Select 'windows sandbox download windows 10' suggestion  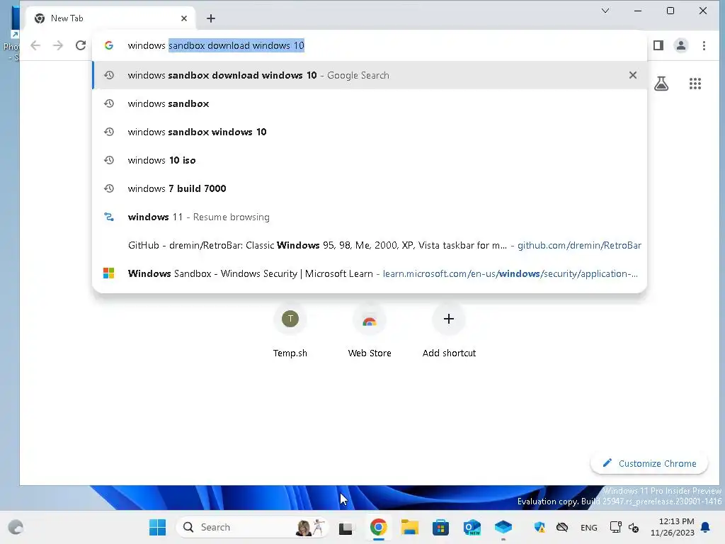tap(370, 75)
